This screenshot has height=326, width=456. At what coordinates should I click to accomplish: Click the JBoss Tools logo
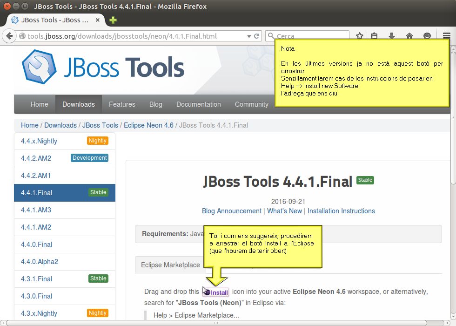tap(103, 67)
